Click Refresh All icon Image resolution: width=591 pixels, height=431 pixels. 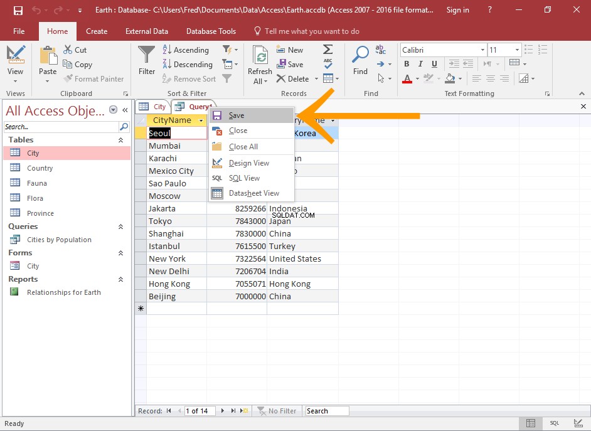click(x=260, y=55)
